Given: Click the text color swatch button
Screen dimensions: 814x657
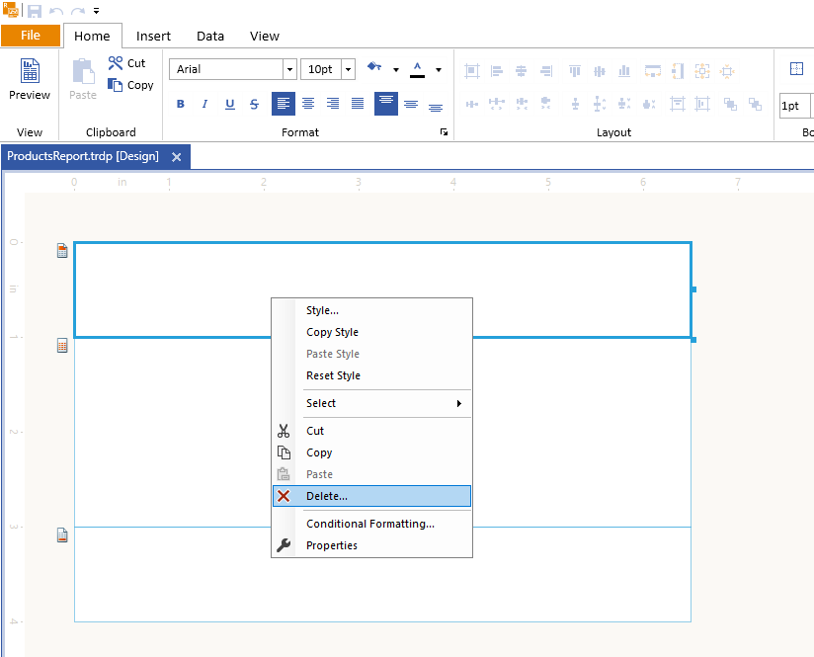Looking at the screenshot, I should [x=417, y=69].
